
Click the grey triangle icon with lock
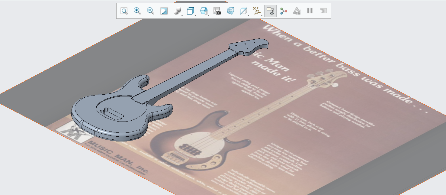point(297,11)
